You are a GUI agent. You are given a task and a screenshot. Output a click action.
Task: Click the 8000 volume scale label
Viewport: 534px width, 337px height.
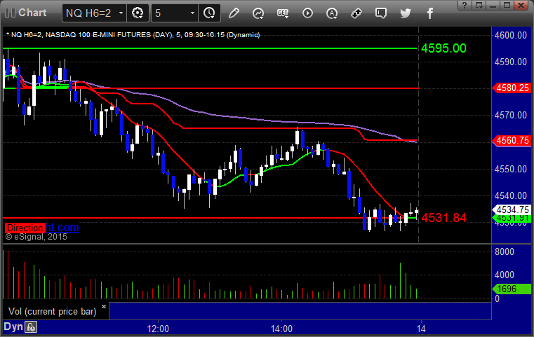click(x=505, y=252)
